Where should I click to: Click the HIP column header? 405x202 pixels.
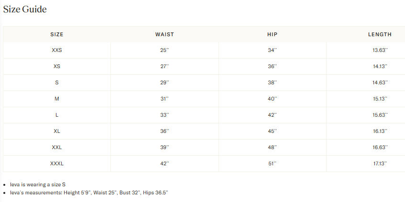point(272,34)
